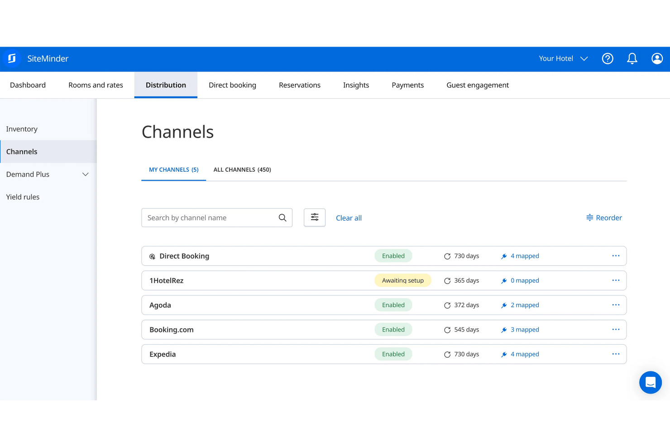Click Clear all filters link
This screenshot has height=447, width=670.
(349, 218)
